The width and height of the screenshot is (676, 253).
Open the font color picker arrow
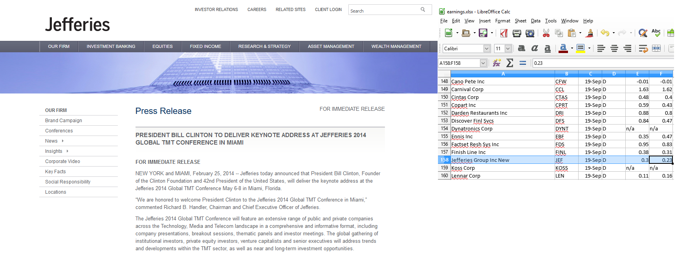tap(572, 48)
